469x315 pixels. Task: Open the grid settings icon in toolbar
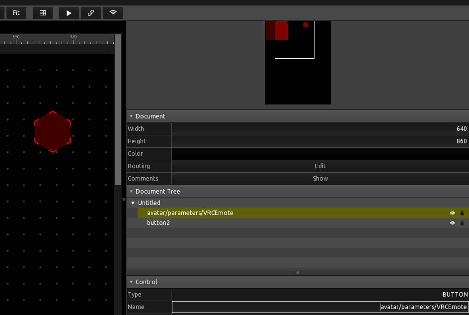(42, 12)
